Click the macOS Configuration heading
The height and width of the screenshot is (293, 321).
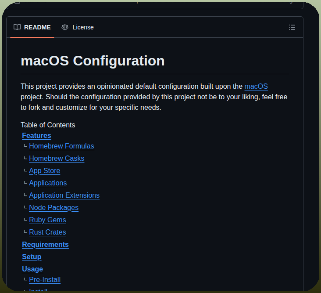[93, 61]
